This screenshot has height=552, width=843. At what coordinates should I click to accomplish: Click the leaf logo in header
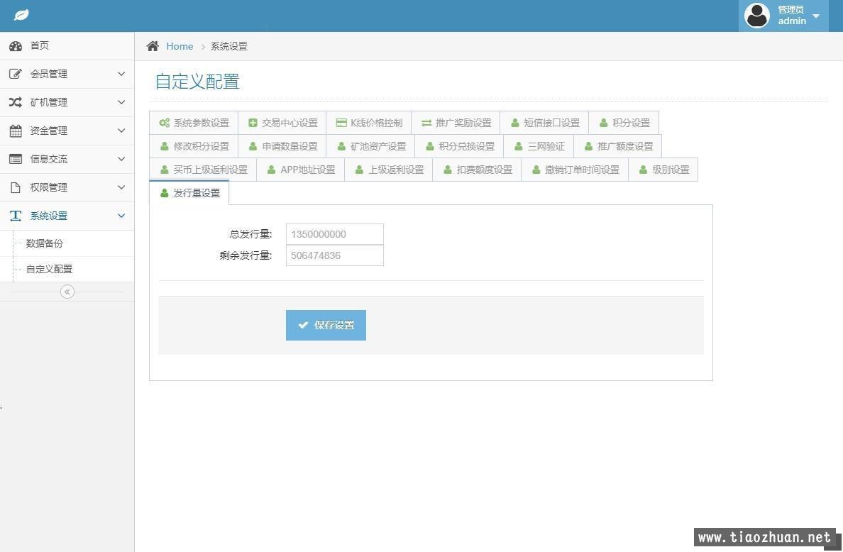tap(21, 15)
